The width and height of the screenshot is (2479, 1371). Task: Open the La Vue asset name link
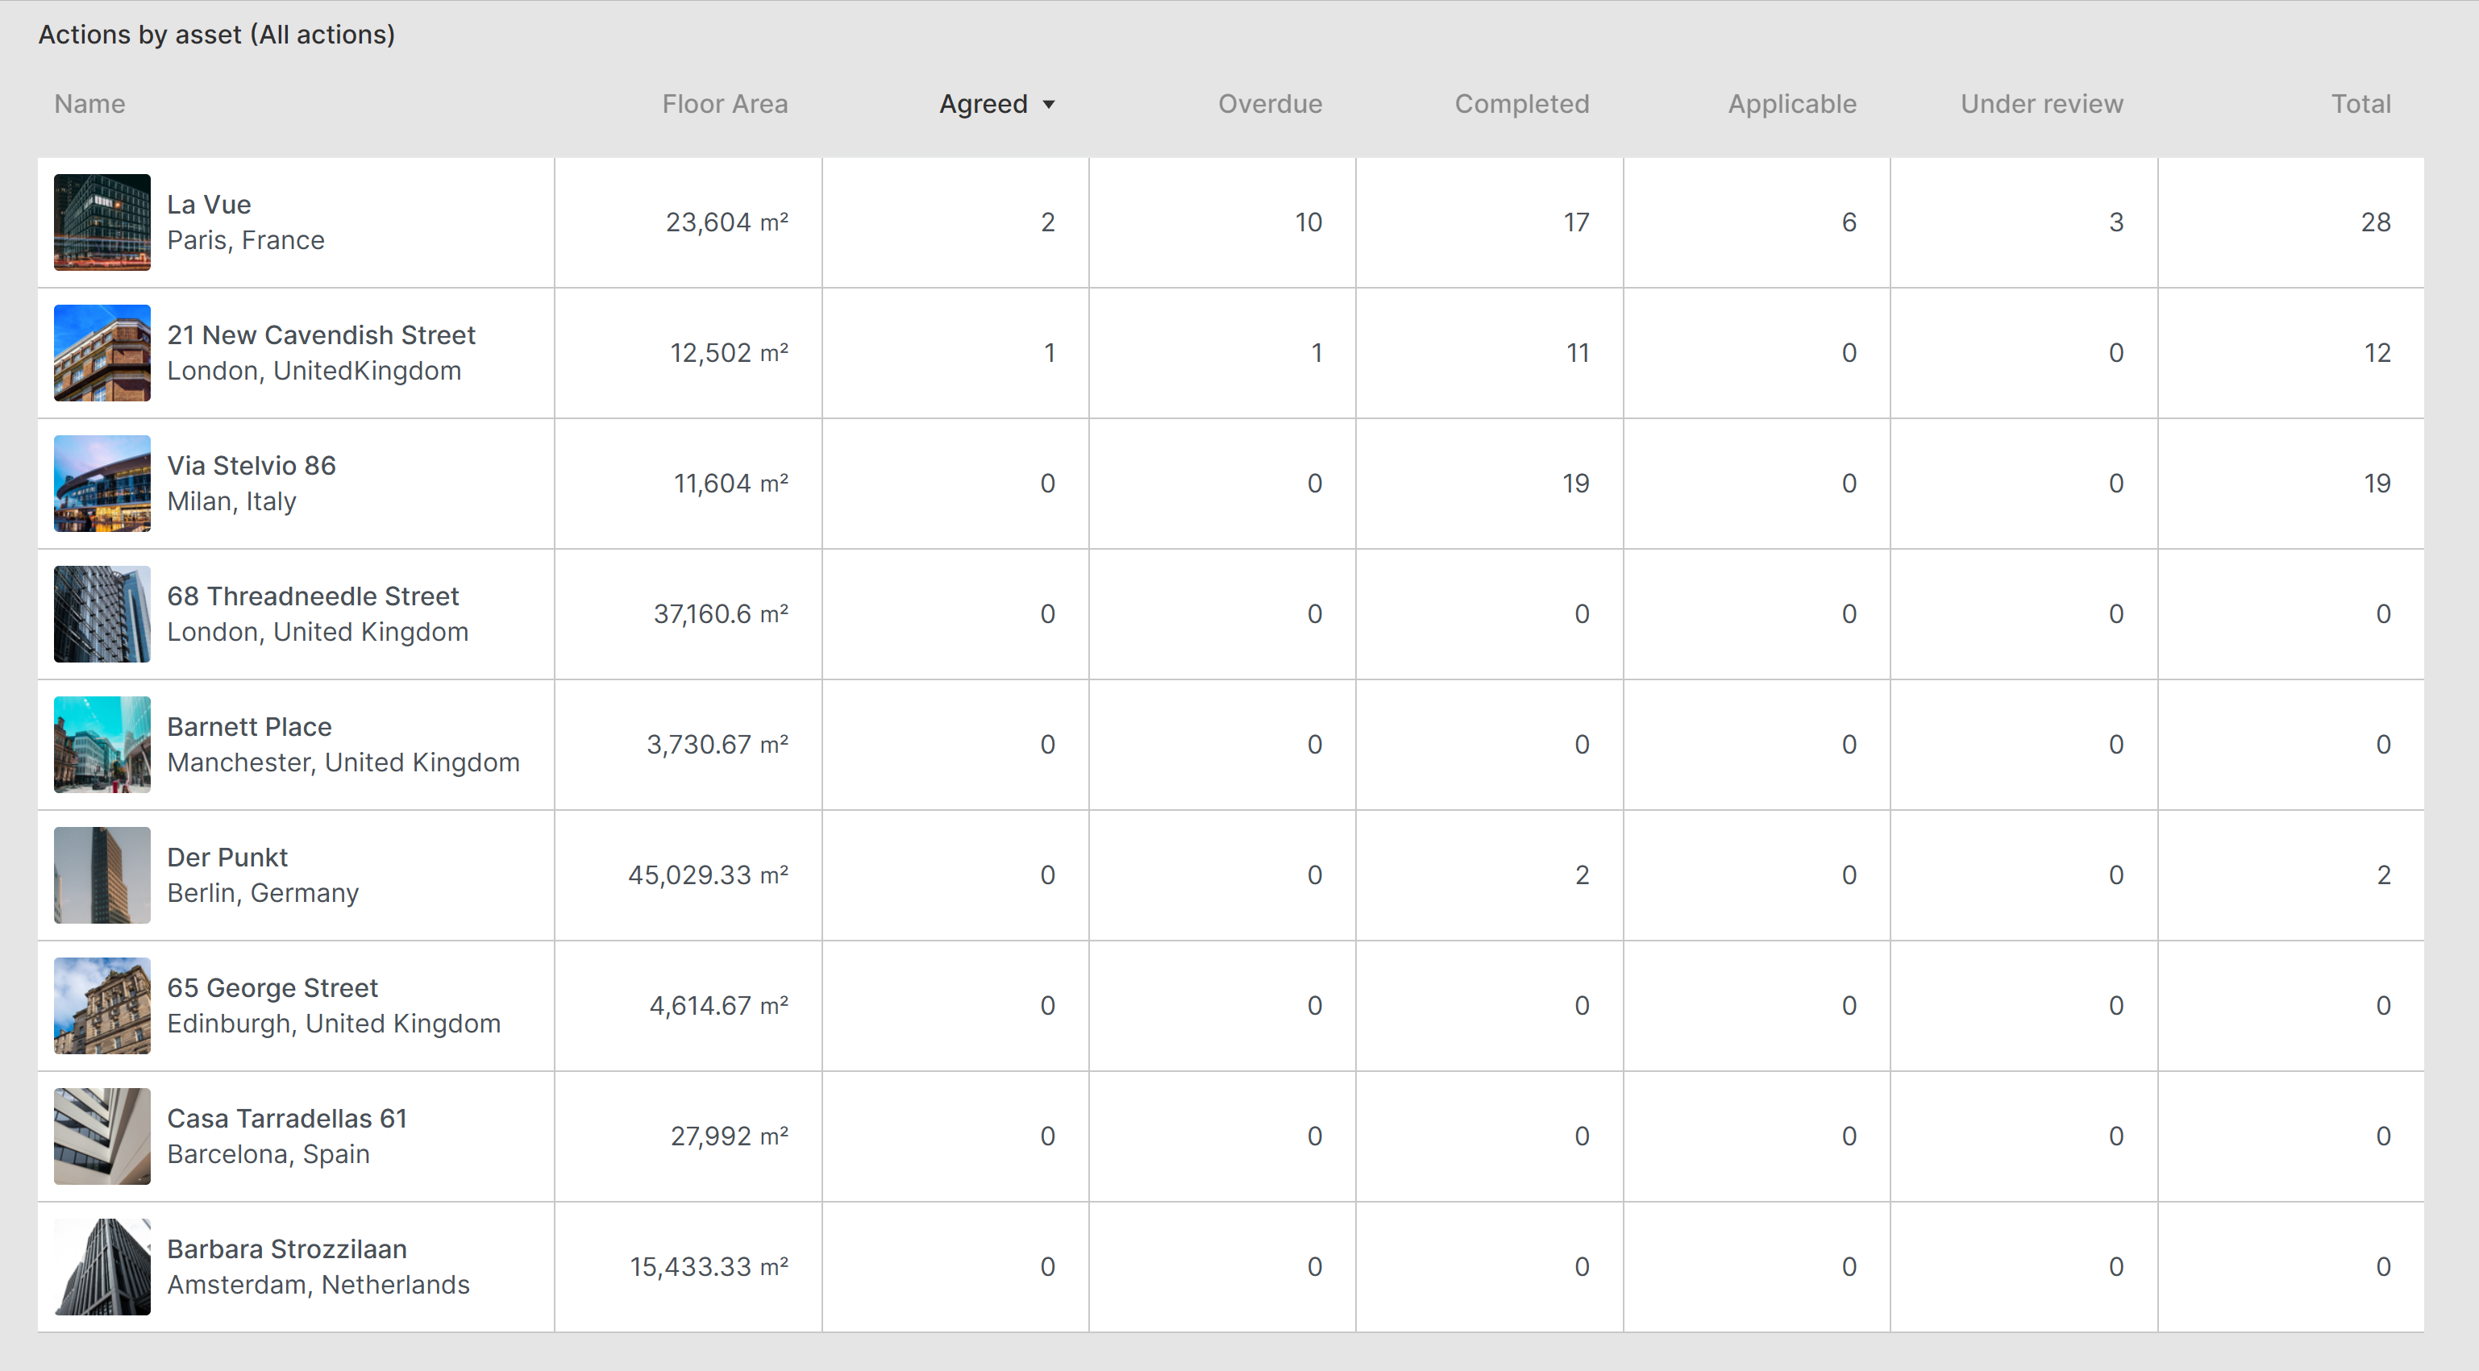[x=209, y=205]
